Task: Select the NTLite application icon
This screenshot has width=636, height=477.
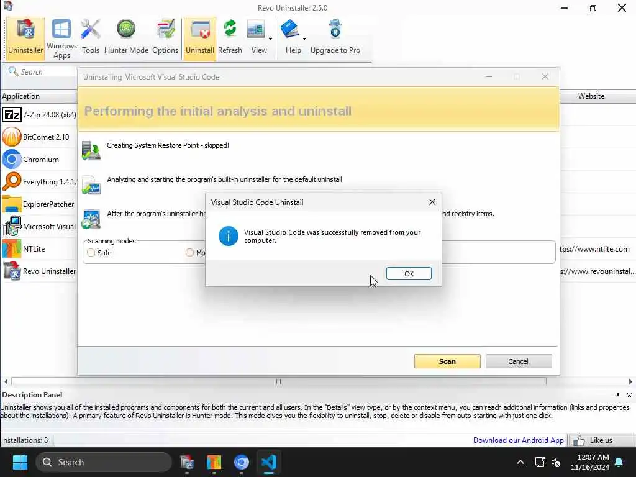Action: pos(11,248)
